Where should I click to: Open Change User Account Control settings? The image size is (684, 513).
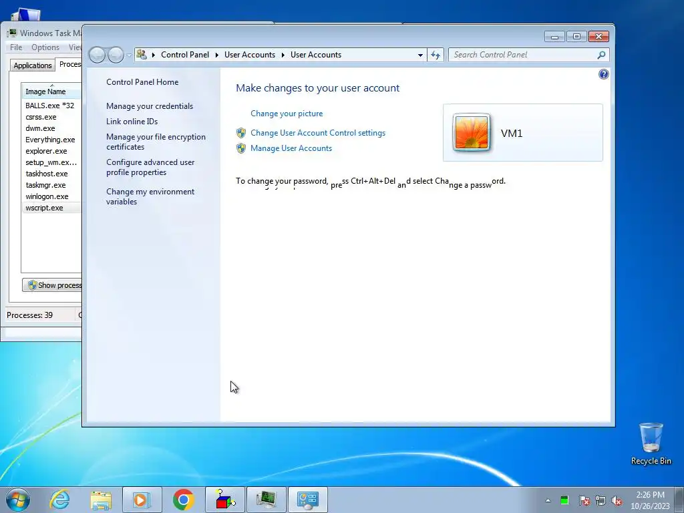318,133
